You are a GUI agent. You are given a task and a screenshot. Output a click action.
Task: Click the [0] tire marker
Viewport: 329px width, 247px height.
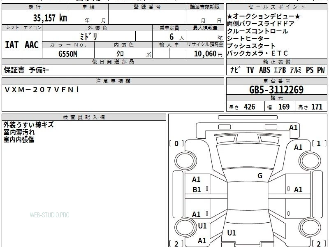coord(176,144)
